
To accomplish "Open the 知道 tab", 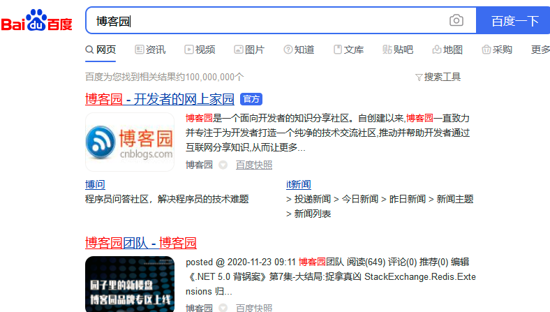I will (299, 50).
